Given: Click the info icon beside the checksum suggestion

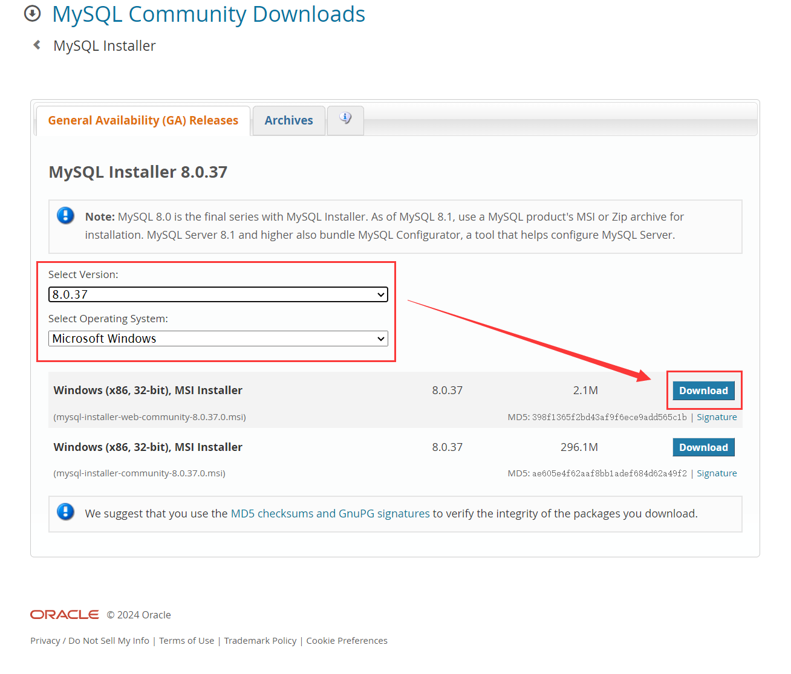Looking at the screenshot, I should click(x=65, y=512).
